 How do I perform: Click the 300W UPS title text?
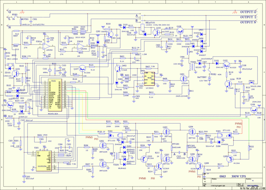pyautogui.click(x=238, y=177)
